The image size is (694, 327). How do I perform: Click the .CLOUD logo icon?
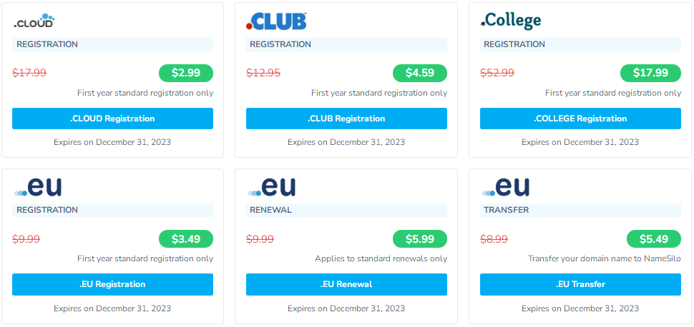coord(34,21)
